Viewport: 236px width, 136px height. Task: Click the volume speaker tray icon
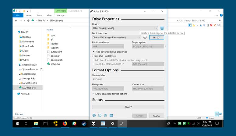click(x=198, y=123)
